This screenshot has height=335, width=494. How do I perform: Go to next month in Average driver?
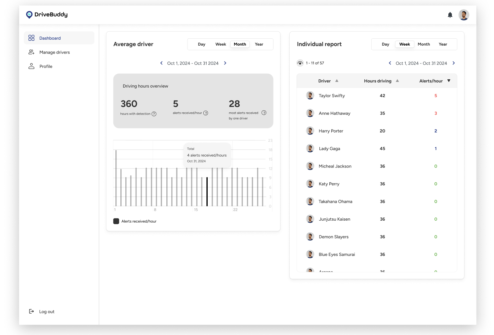click(225, 63)
